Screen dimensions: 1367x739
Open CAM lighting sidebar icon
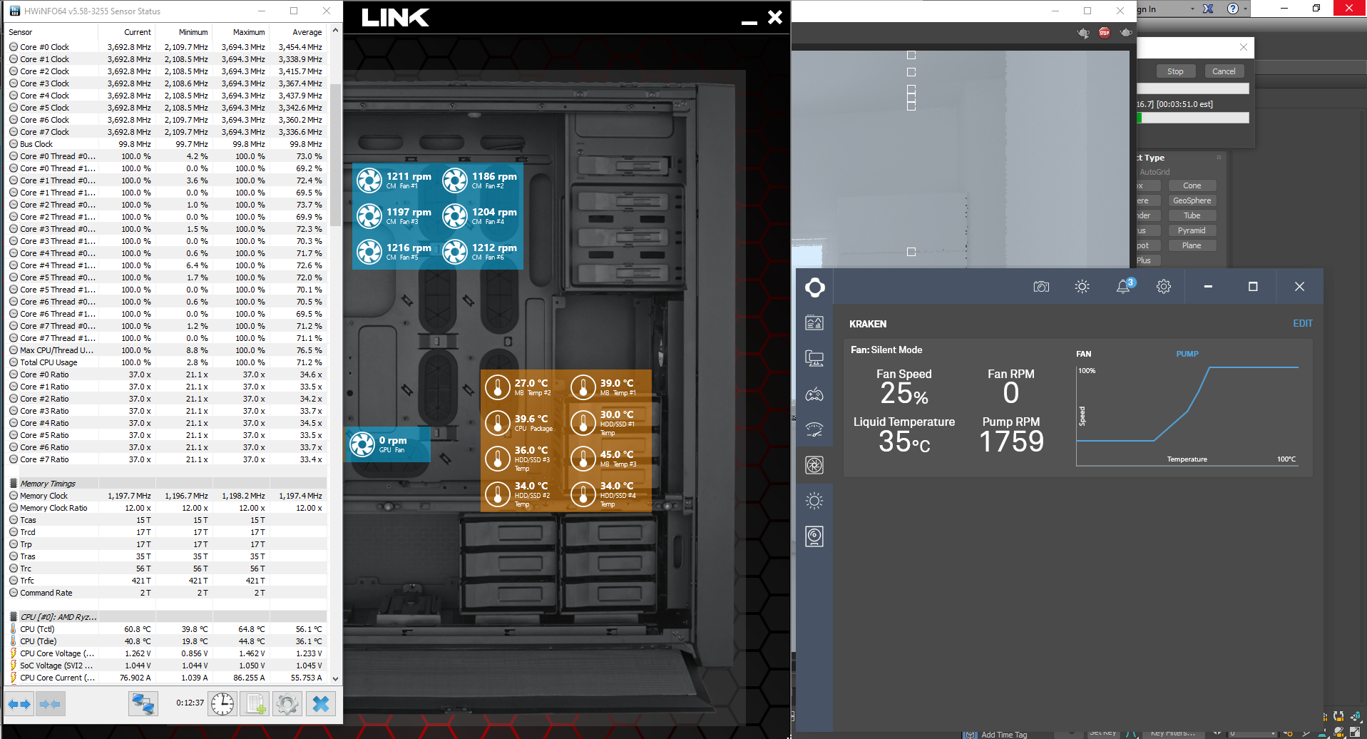[814, 501]
